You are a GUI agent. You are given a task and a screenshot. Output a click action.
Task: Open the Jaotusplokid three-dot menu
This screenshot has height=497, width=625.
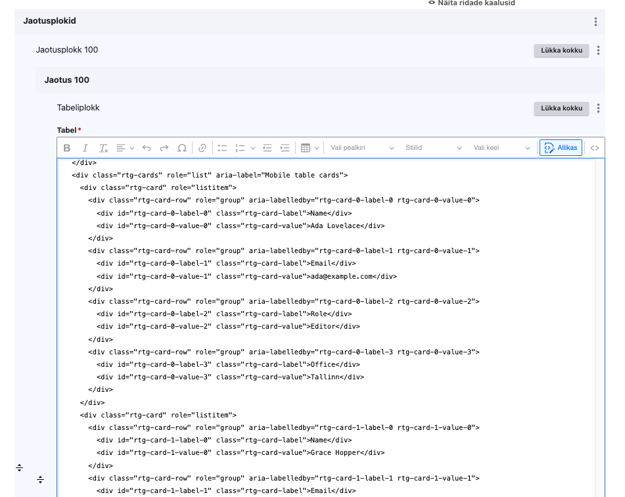point(595,22)
